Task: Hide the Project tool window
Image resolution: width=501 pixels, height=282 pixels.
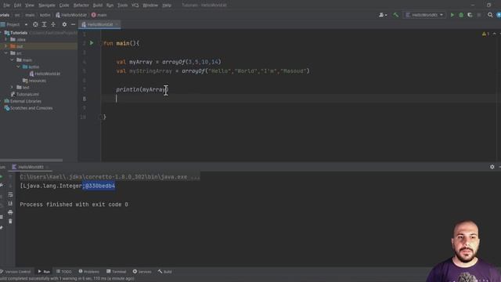Action: pyautogui.click(x=73, y=24)
